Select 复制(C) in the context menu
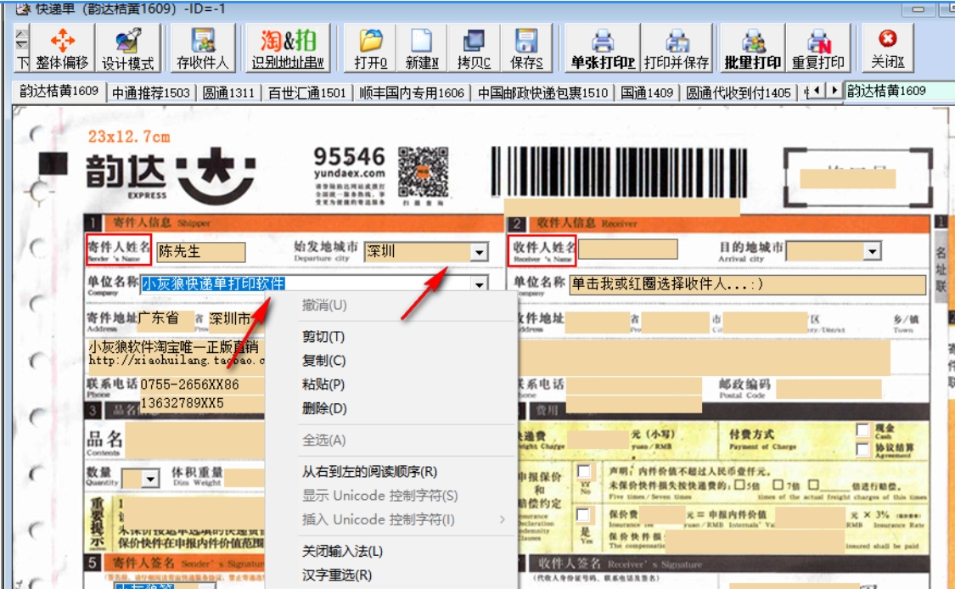Screen dimensions: 955x589 pos(391,361)
